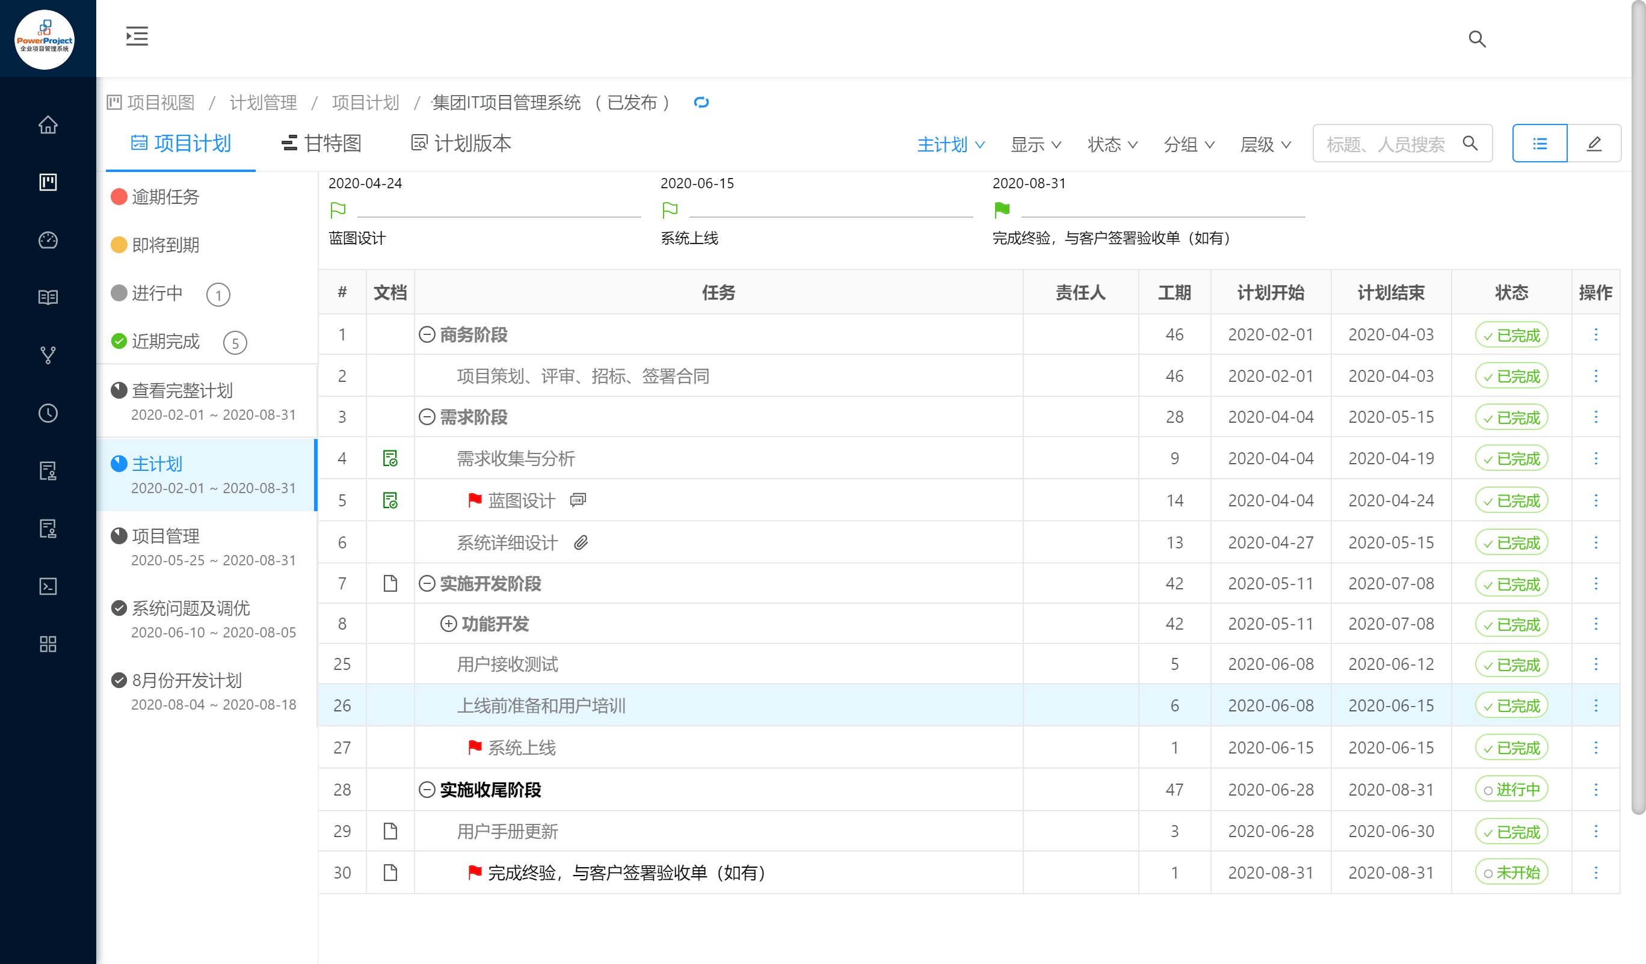Open the terminal icon in sidebar
This screenshot has width=1646, height=964.
coord(48,586)
